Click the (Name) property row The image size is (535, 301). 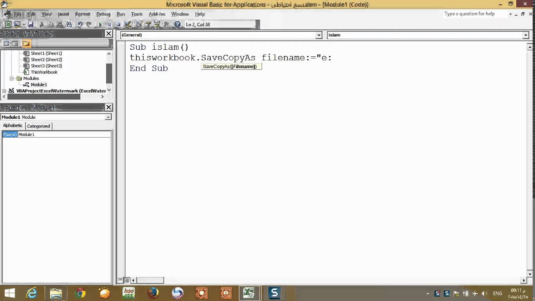56,134
